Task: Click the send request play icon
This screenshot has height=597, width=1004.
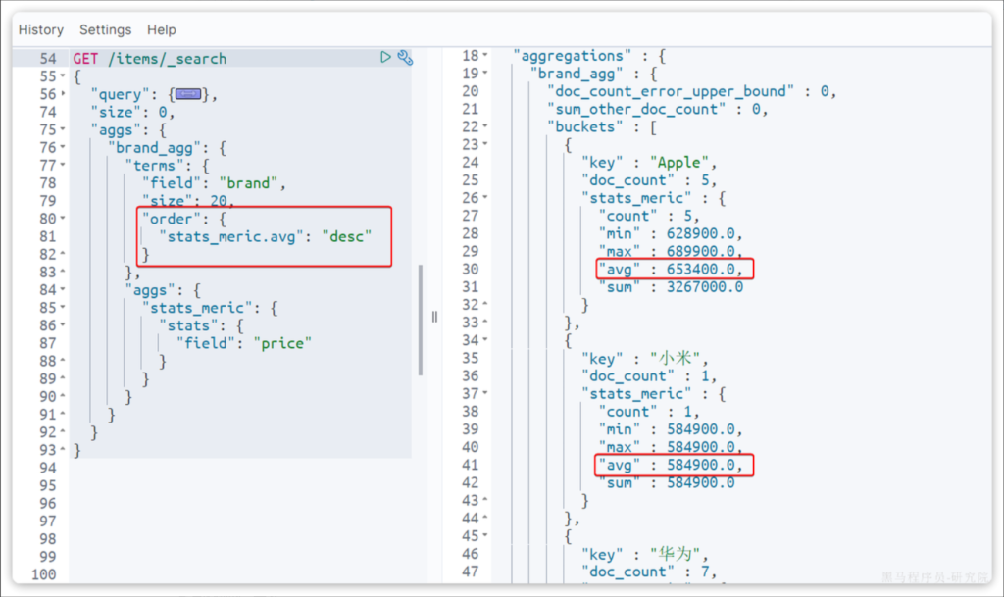Action: pos(386,58)
